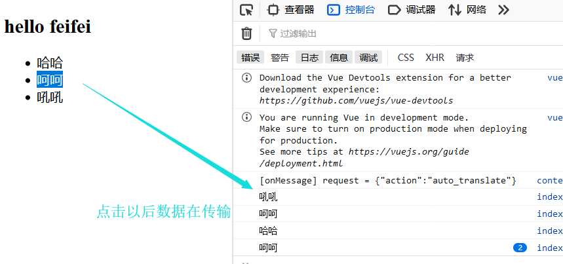Toggle the CSS filter
This screenshot has height=264, width=563.
coord(406,58)
